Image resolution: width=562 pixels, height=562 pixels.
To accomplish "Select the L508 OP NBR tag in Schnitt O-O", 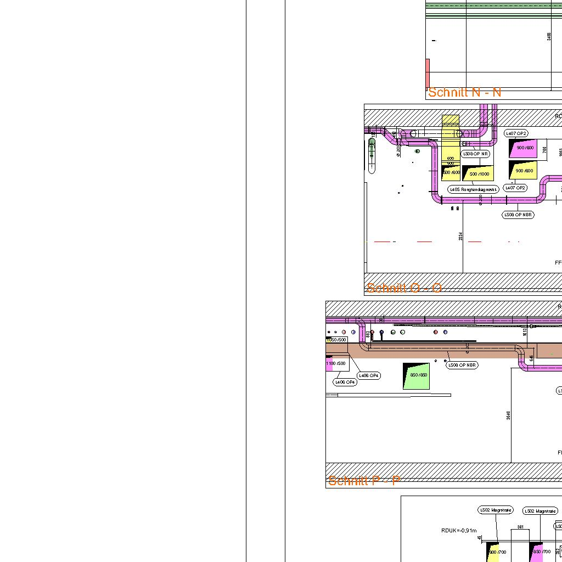I will pyautogui.click(x=518, y=215).
